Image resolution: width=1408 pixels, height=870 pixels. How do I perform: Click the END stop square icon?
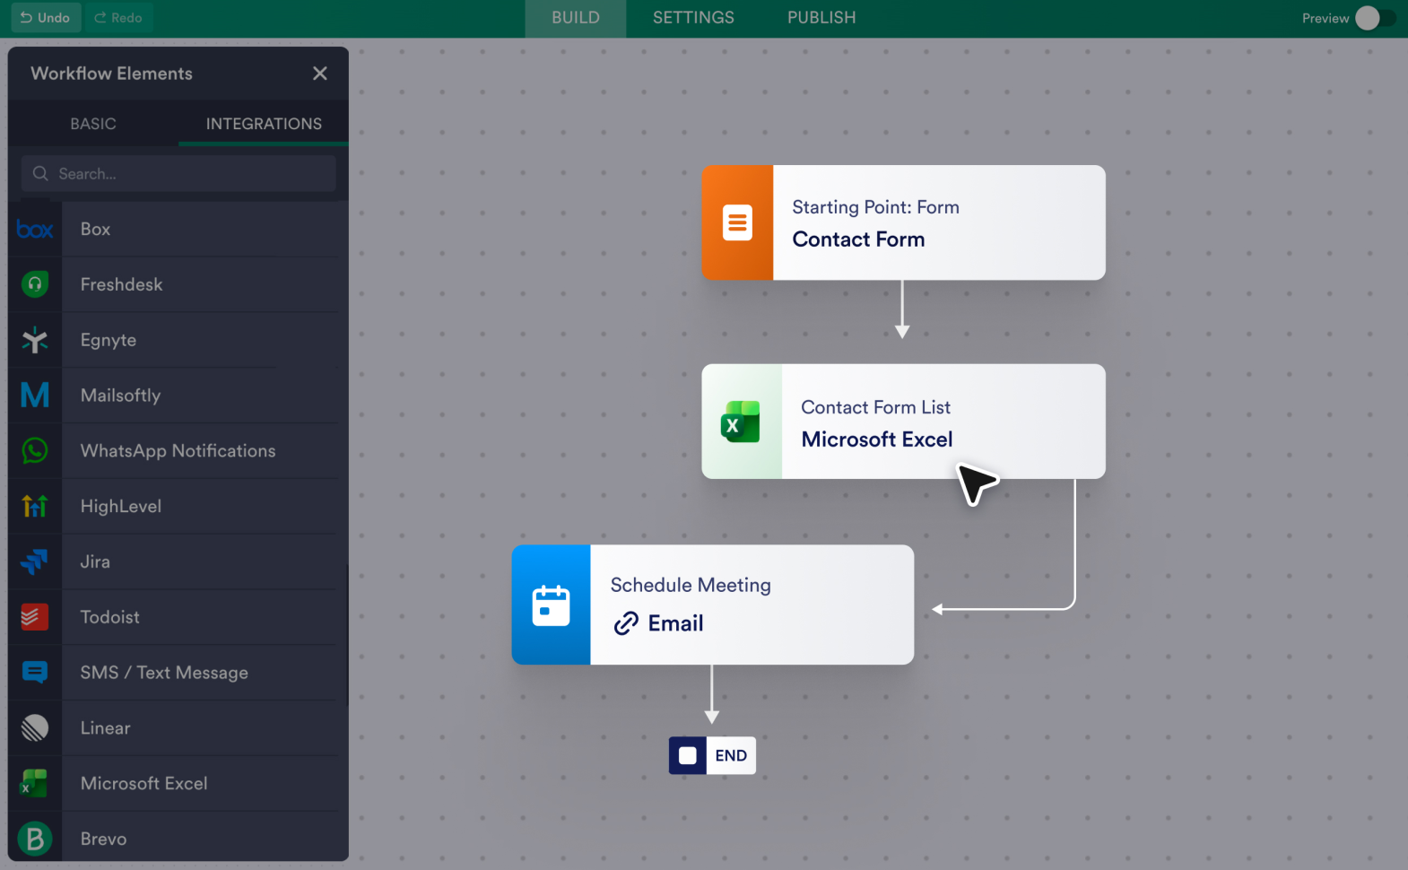pos(688,755)
